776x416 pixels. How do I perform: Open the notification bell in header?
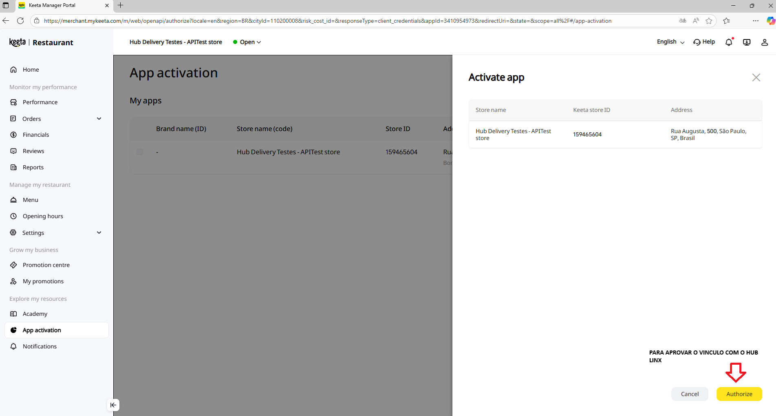click(729, 42)
